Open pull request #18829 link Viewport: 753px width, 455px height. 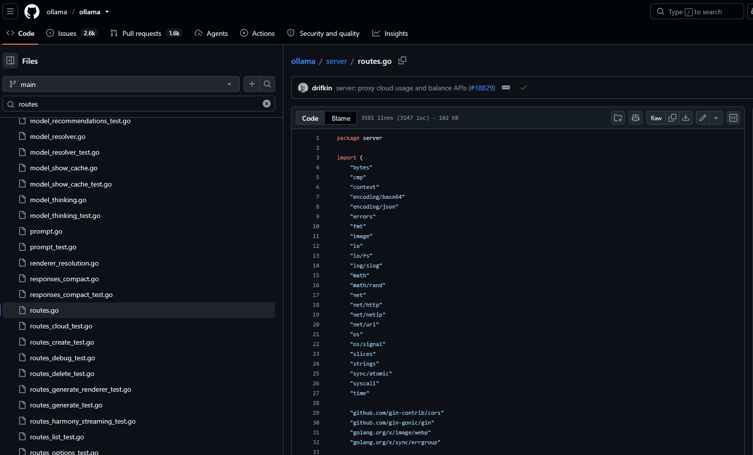tap(482, 88)
